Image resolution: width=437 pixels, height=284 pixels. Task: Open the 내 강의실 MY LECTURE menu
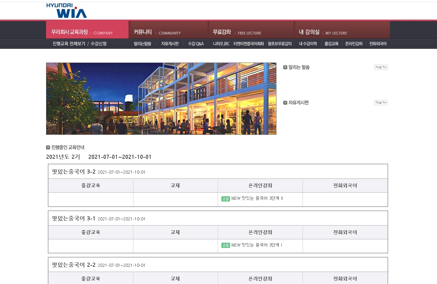(x=342, y=30)
